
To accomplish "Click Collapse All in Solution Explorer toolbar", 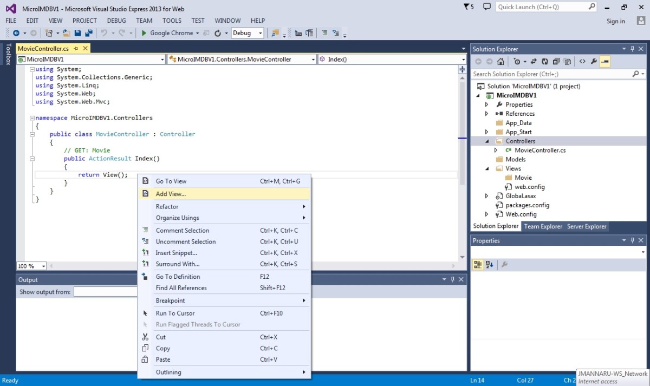I will [557, 61].
